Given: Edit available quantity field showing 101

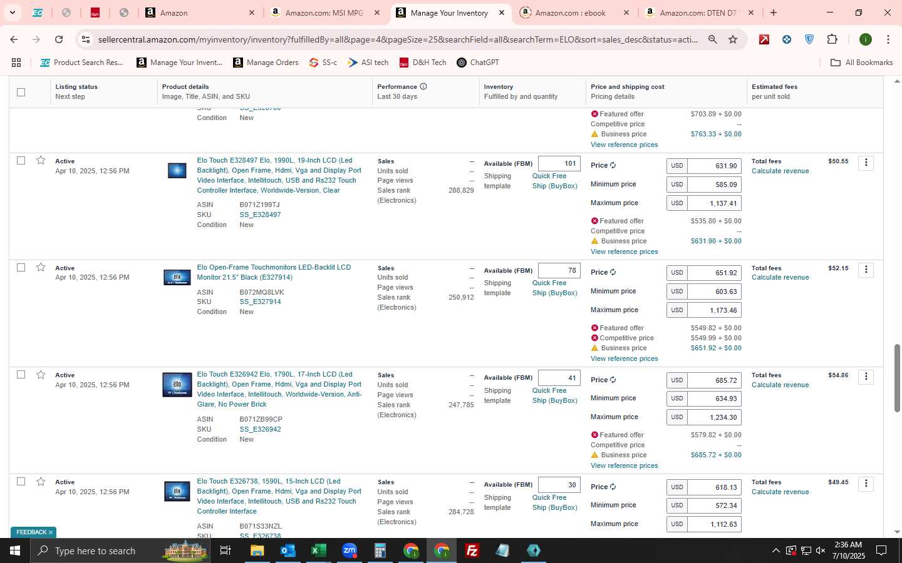Looking at the screenshot, I should pyautogui.click(x=559, y=164).
